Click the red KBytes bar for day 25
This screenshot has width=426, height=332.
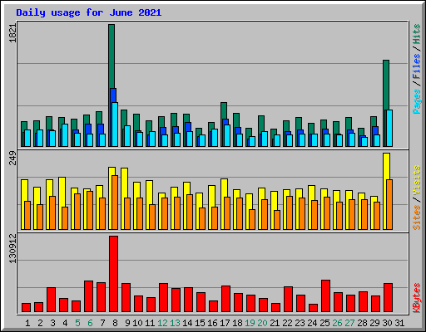pyautogui.click(x=325, y=296)
